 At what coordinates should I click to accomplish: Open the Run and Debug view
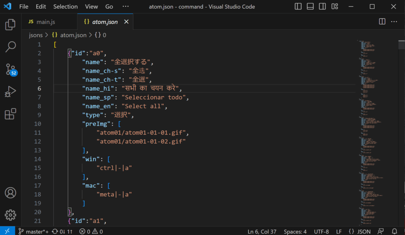coord(10,91)
